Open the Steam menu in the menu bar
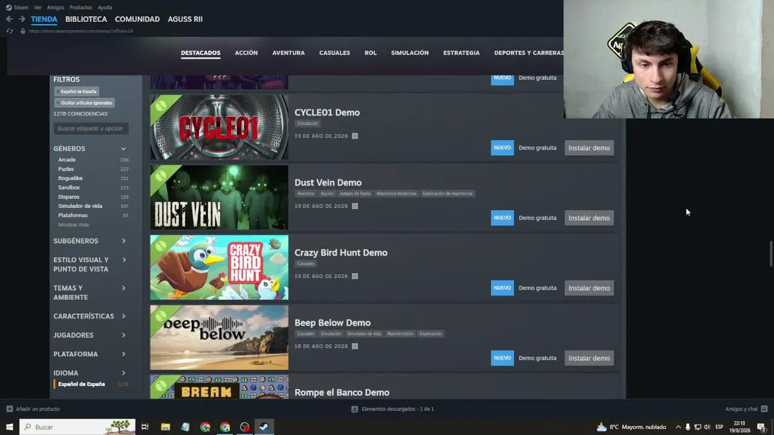This screenshot has width=774, height=435. tap(17, 7)
